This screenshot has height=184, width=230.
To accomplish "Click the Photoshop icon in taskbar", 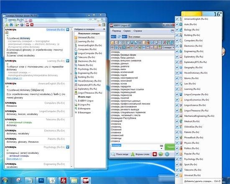I will pyautogui.click(x=41, y=180).
